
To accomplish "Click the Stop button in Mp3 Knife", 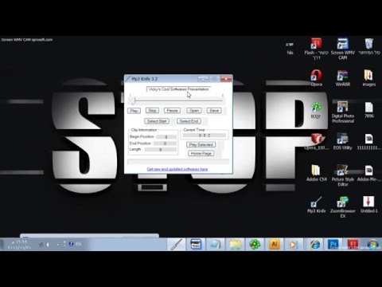I will (152, 111).
